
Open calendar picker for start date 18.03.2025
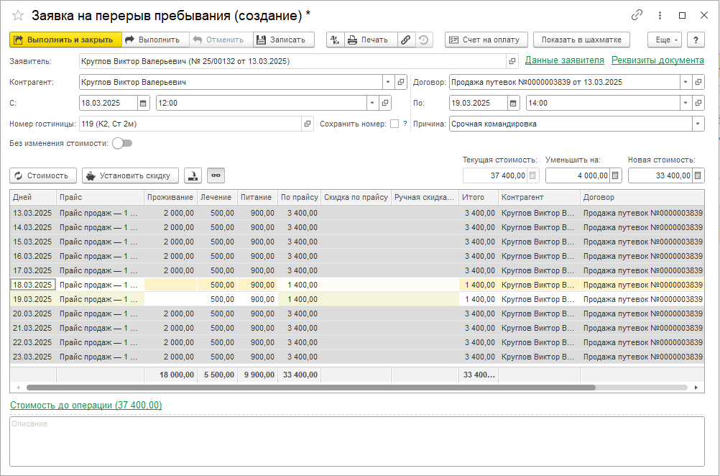point(143,103)
